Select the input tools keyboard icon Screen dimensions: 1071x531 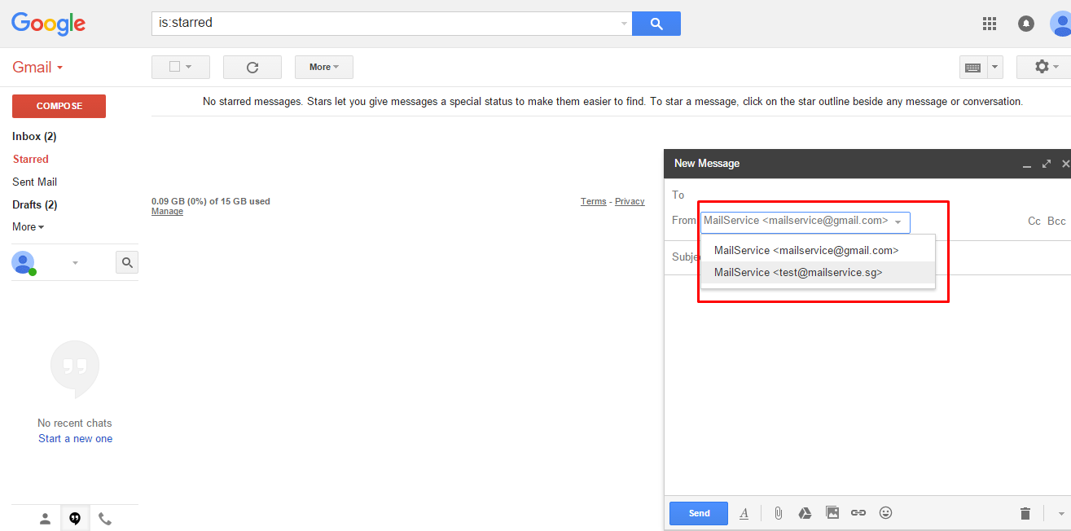click(x=972, y=68)
